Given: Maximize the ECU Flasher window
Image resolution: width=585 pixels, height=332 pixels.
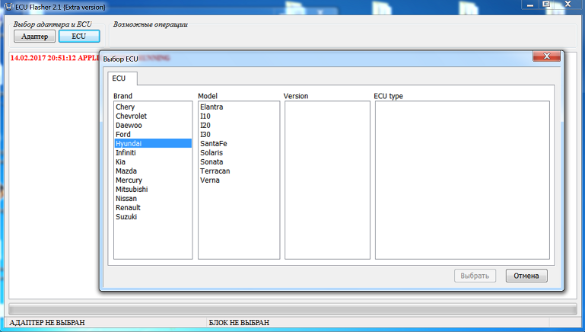Looking at the screenshot, I should pyautogui.click(x=546, y=5).
